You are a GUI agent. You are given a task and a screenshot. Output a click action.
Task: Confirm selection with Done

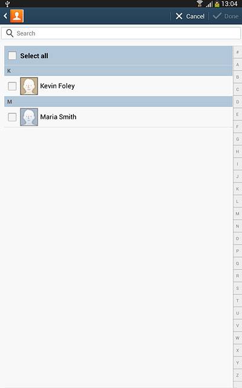point(226,16)
